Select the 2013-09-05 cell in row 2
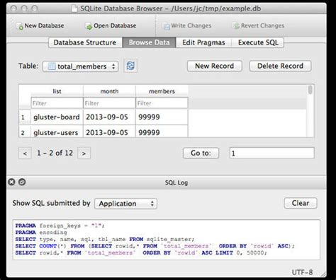This screenshot has width=336, height=280. point(109,132)
